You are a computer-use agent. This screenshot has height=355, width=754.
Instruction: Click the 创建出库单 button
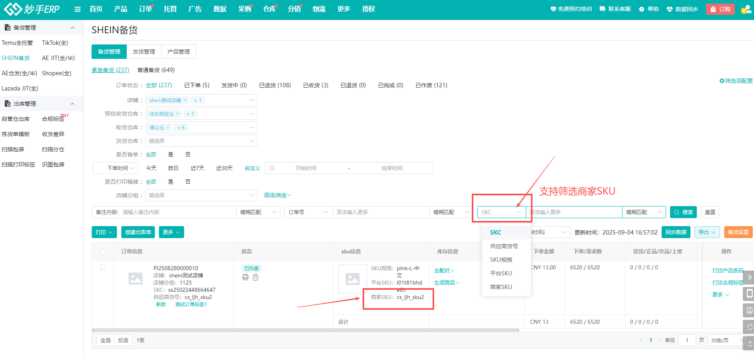(x=138, y=232)
